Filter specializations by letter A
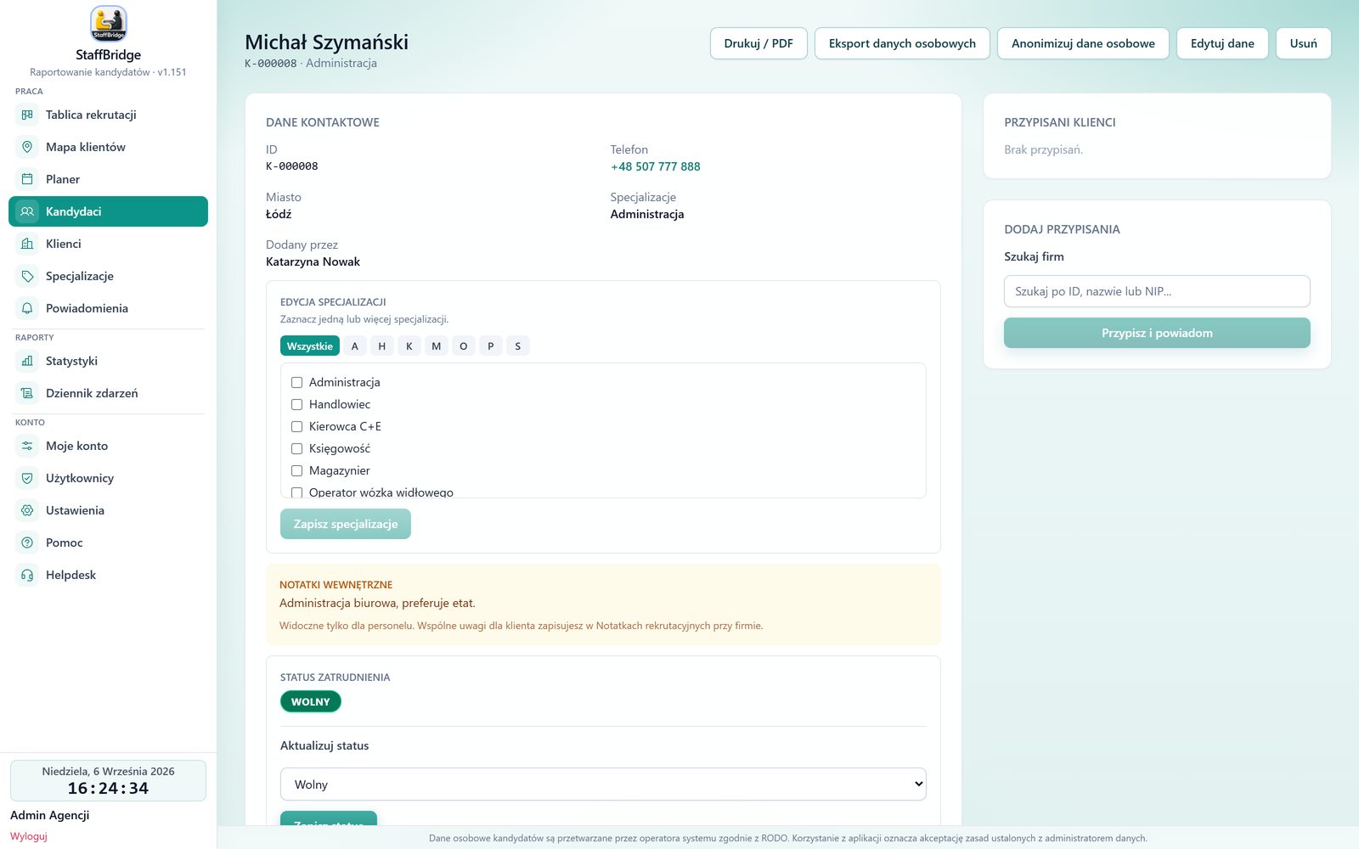Screen dimensions: 1359x849 click(x=355, y=346)
